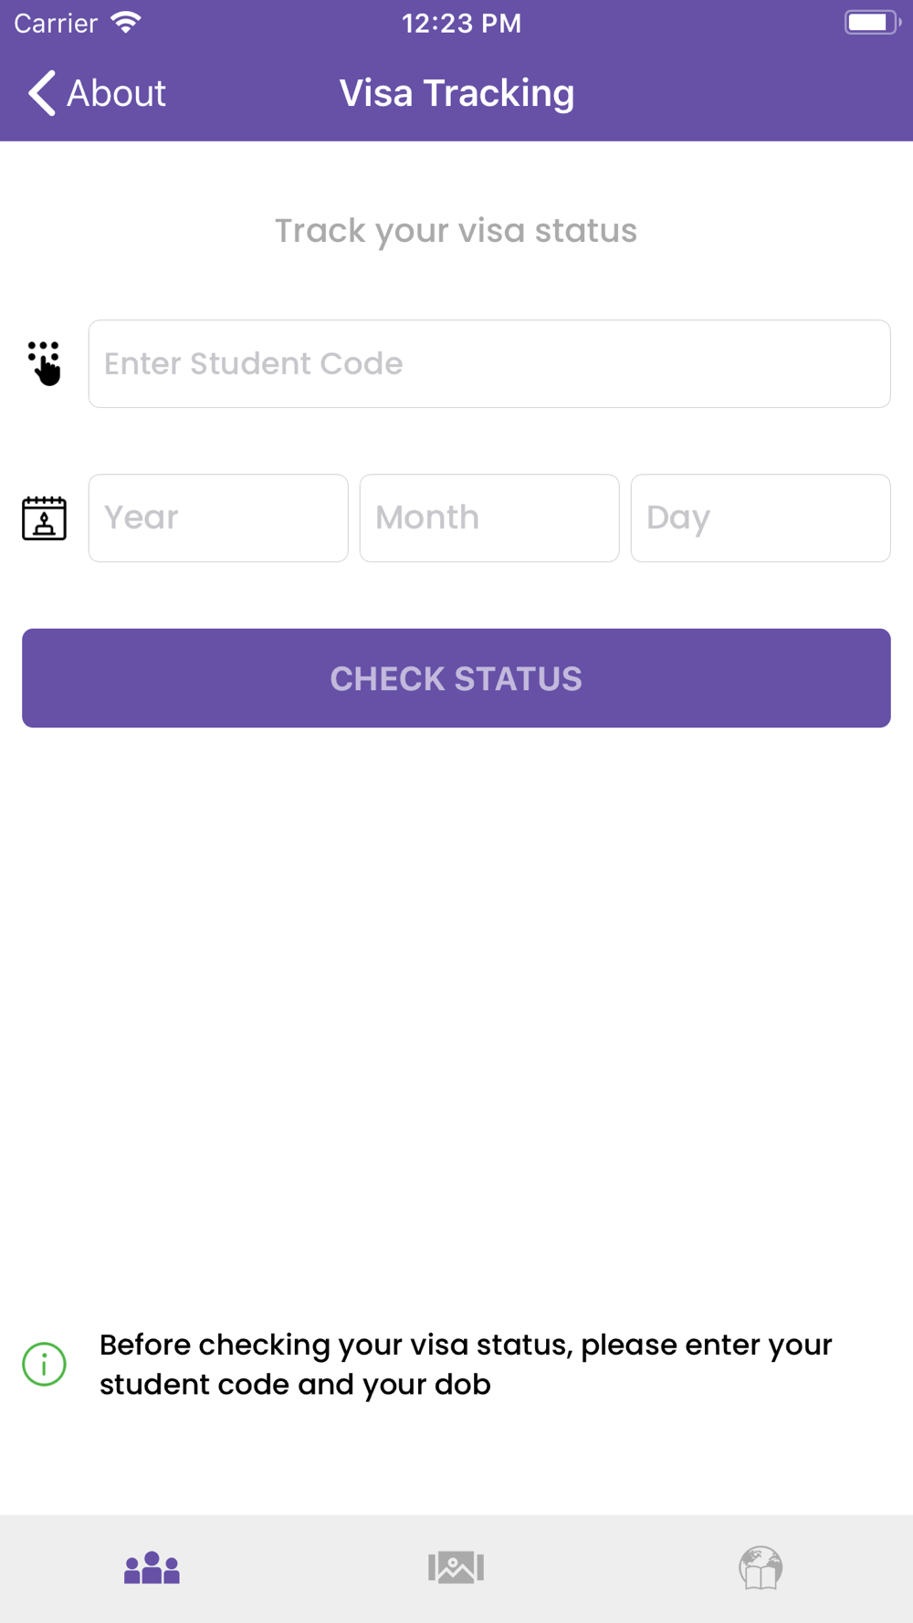Open the gallery picture tab icon

456,1567
